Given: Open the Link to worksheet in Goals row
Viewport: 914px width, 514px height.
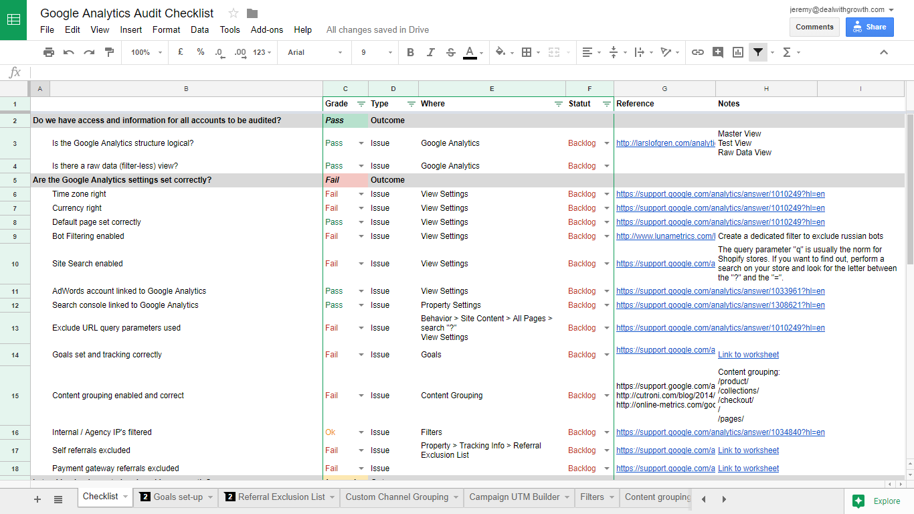Looking at the screenshot, I should [748, 355].
